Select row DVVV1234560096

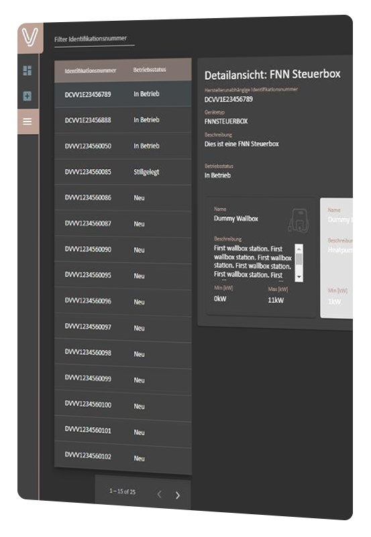point(123,301)
